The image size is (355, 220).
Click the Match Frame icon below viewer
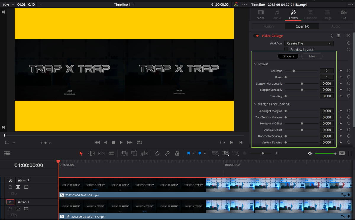pos(222,142)
